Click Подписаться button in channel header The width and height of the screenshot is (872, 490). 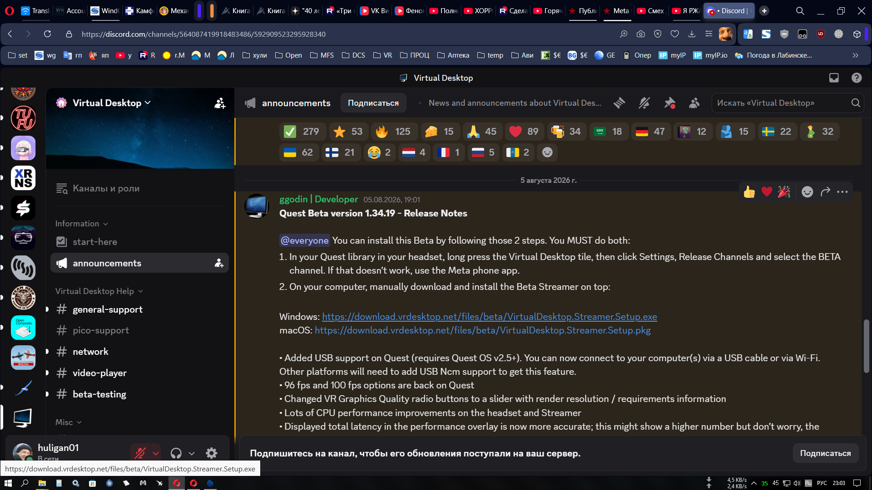pyautogui.click(x=373, y=103)
